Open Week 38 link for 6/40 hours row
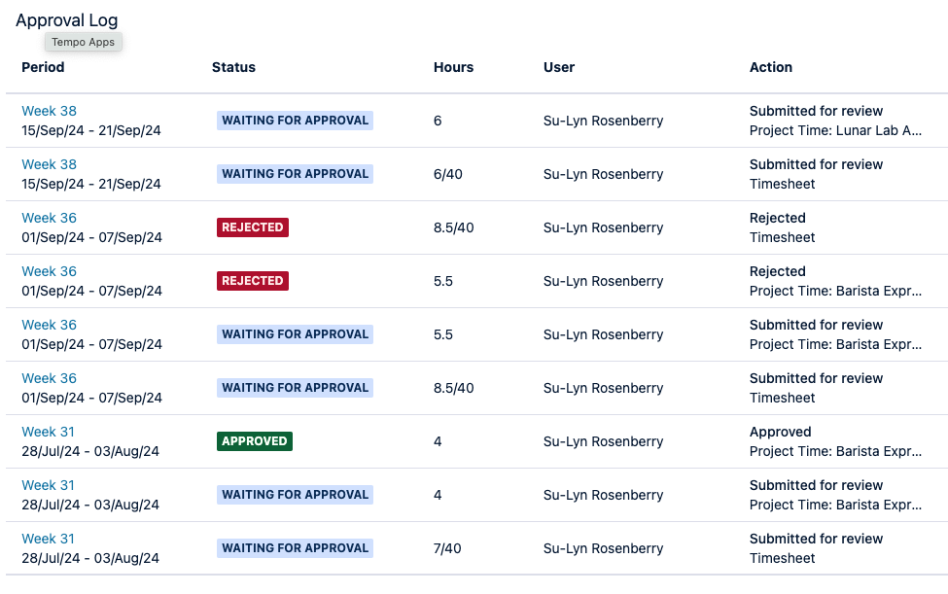948x594 pixels. pos(49,164)
